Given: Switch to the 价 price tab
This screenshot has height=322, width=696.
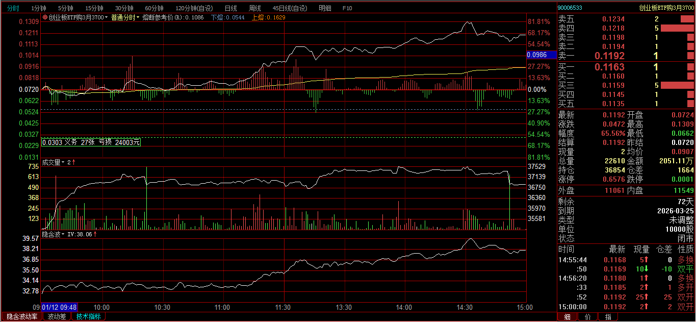Looking at the screenshot, I should click(587, 317).
